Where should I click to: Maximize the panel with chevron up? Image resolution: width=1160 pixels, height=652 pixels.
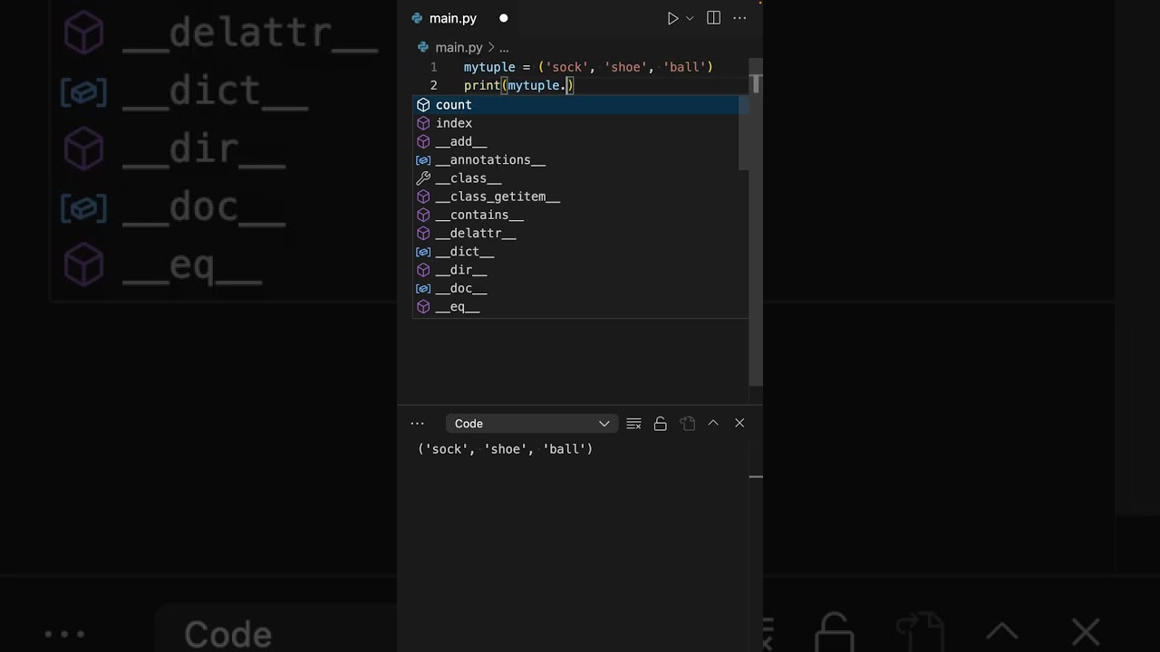(713, 423)
